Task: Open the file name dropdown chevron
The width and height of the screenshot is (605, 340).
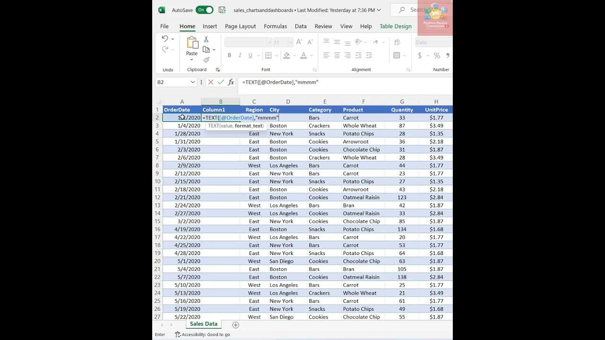Action: pos(379,10)
